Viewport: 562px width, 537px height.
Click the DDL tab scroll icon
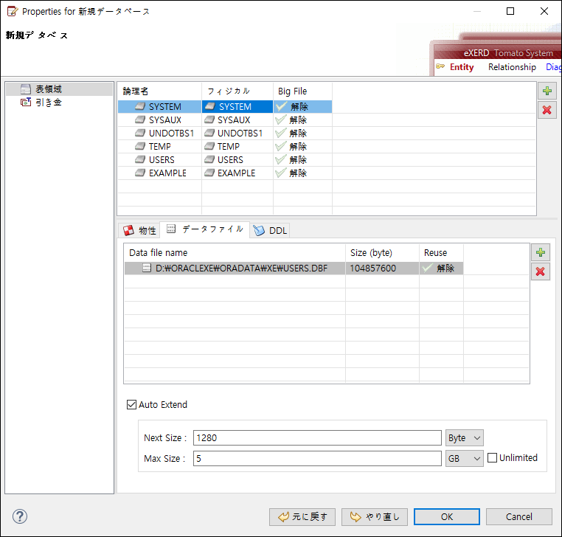[x=259, y=230]
